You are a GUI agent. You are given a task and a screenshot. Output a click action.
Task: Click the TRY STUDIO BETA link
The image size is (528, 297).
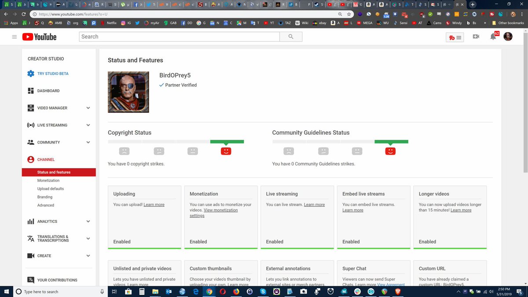pos(53,73)
